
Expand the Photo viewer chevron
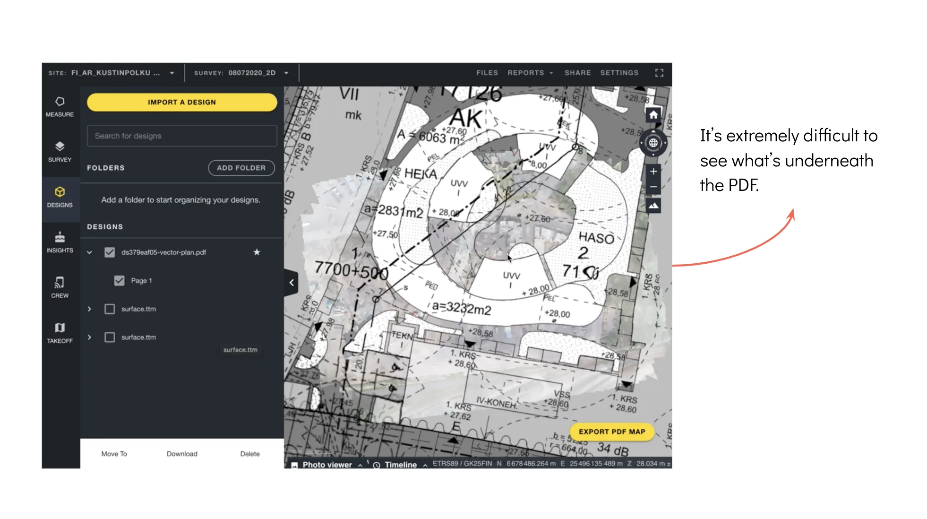pos(360,465)
